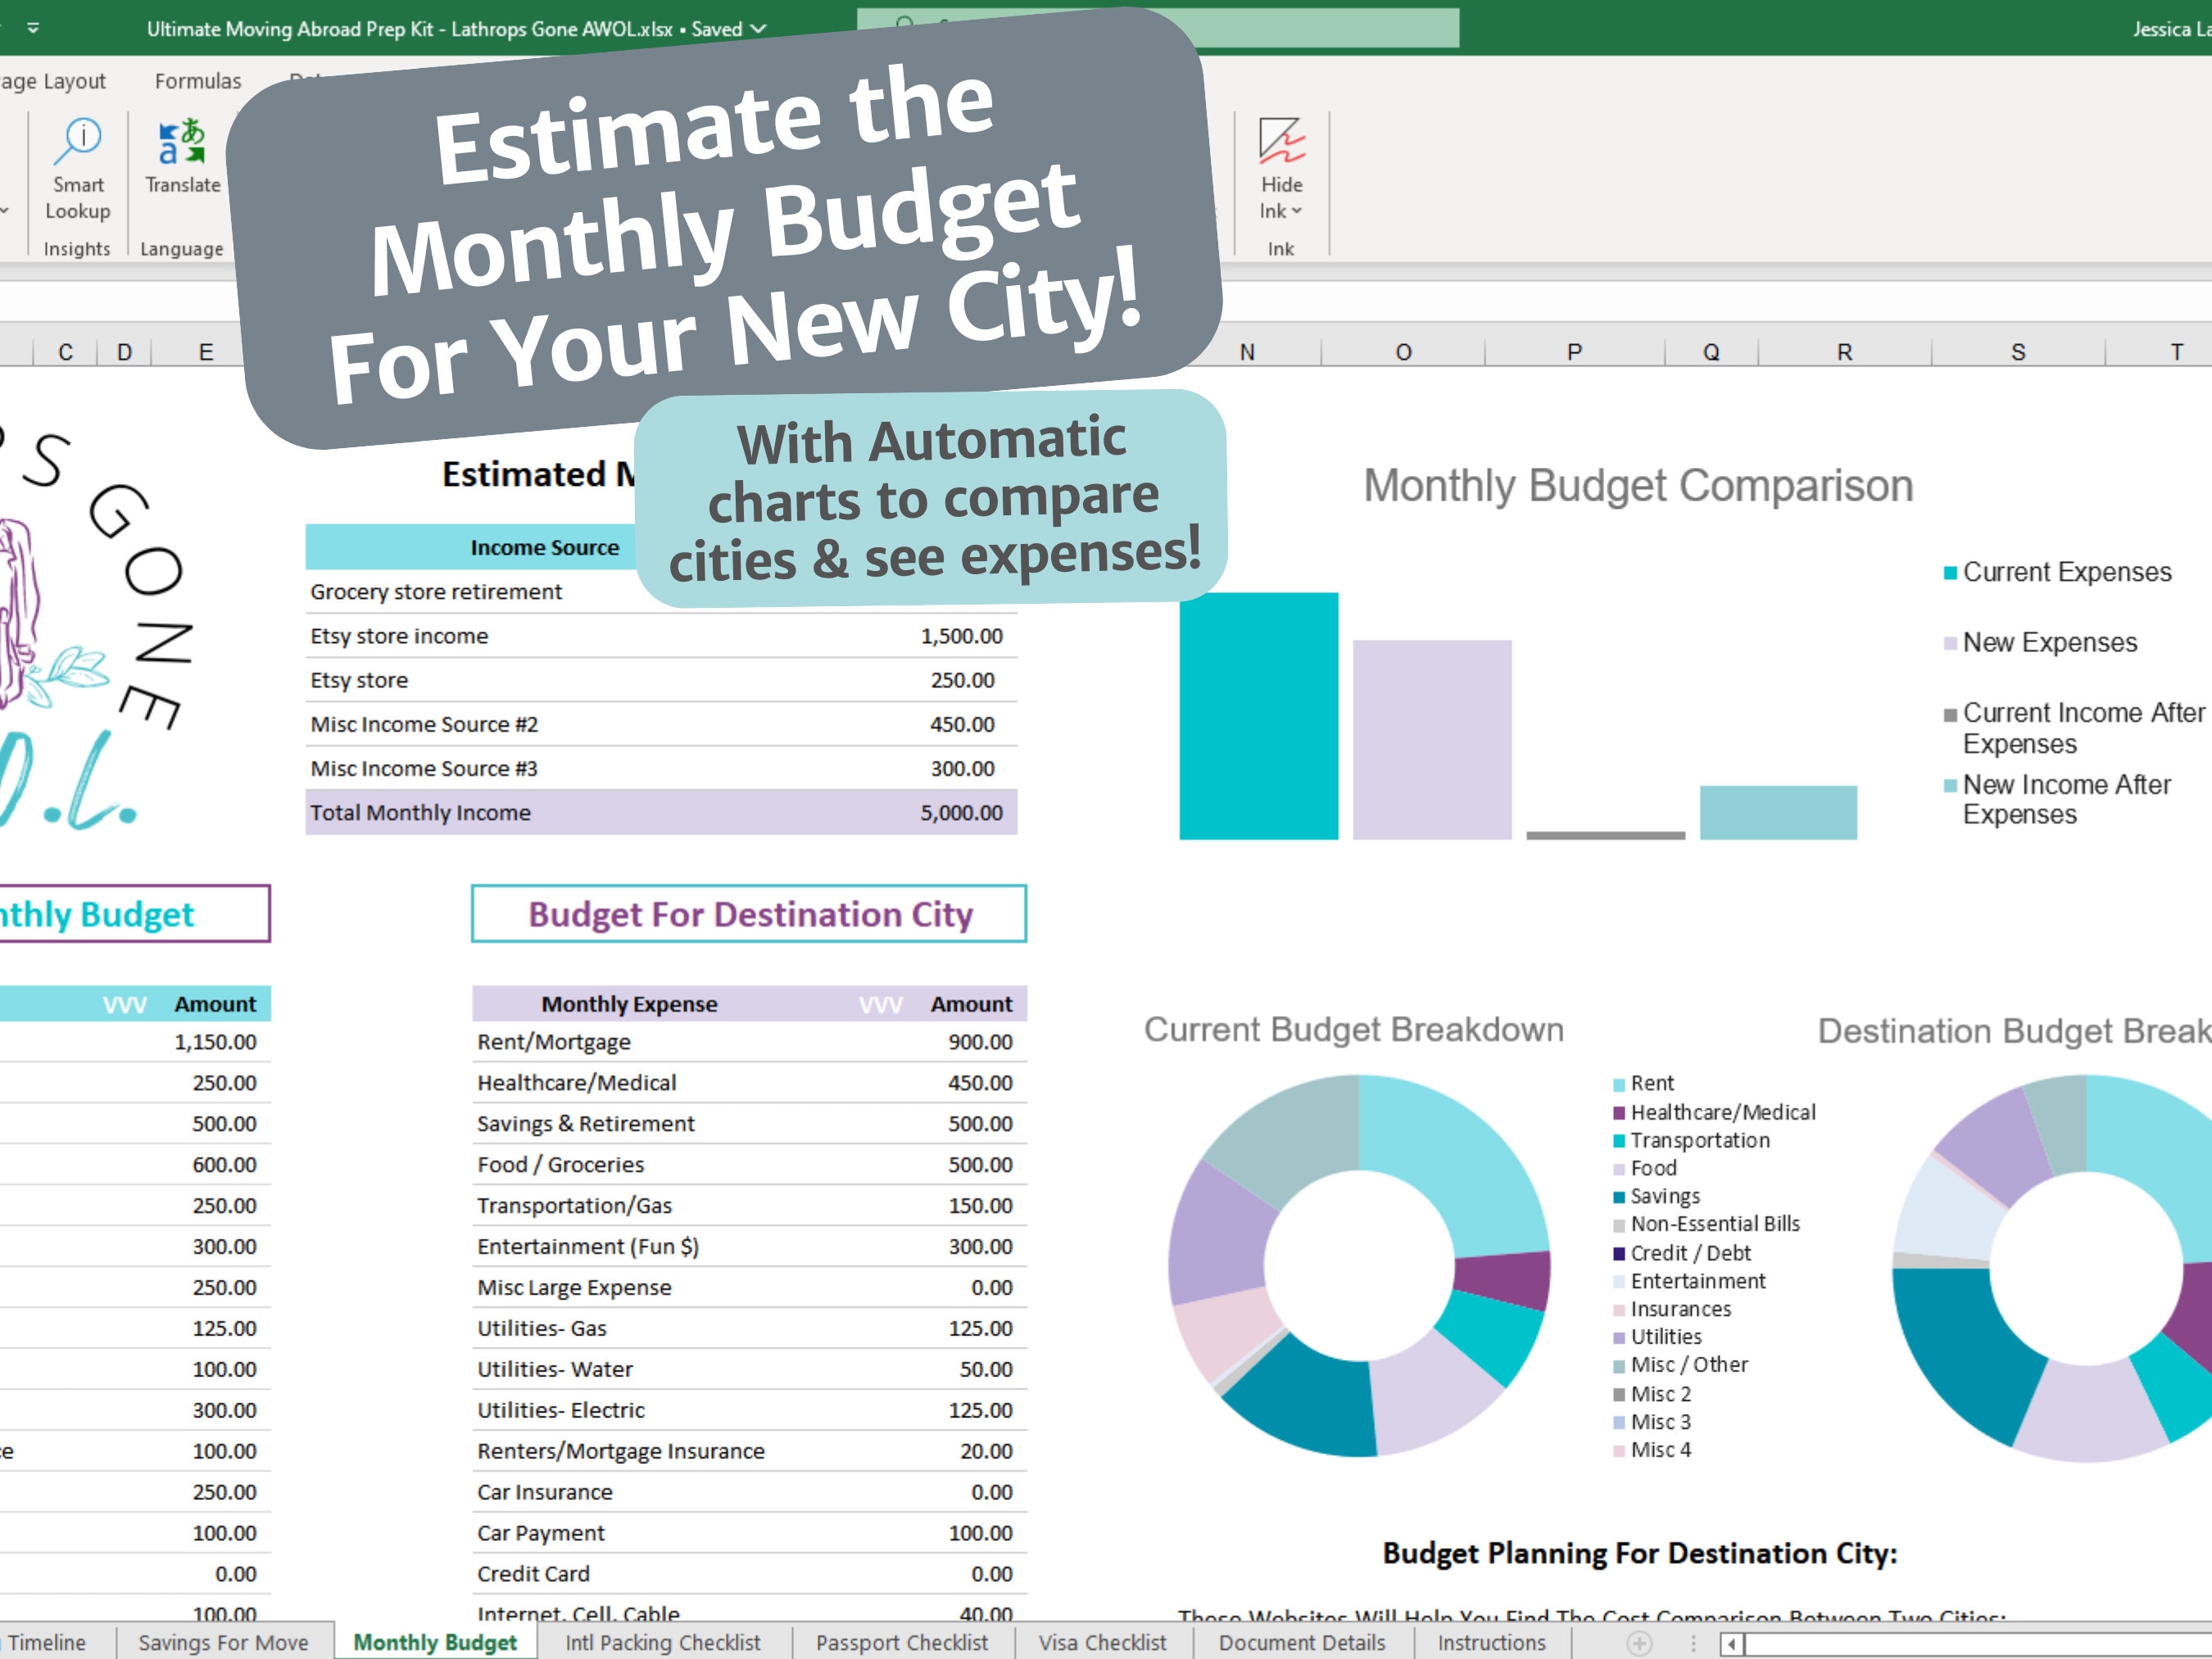Switch to the Intl Packing Checklist sheet

tap(663, 1642)
